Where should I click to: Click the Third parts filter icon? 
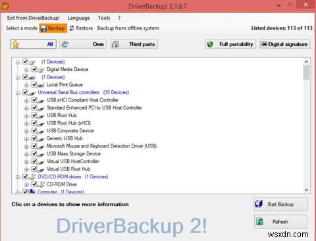tap(115, 44)
